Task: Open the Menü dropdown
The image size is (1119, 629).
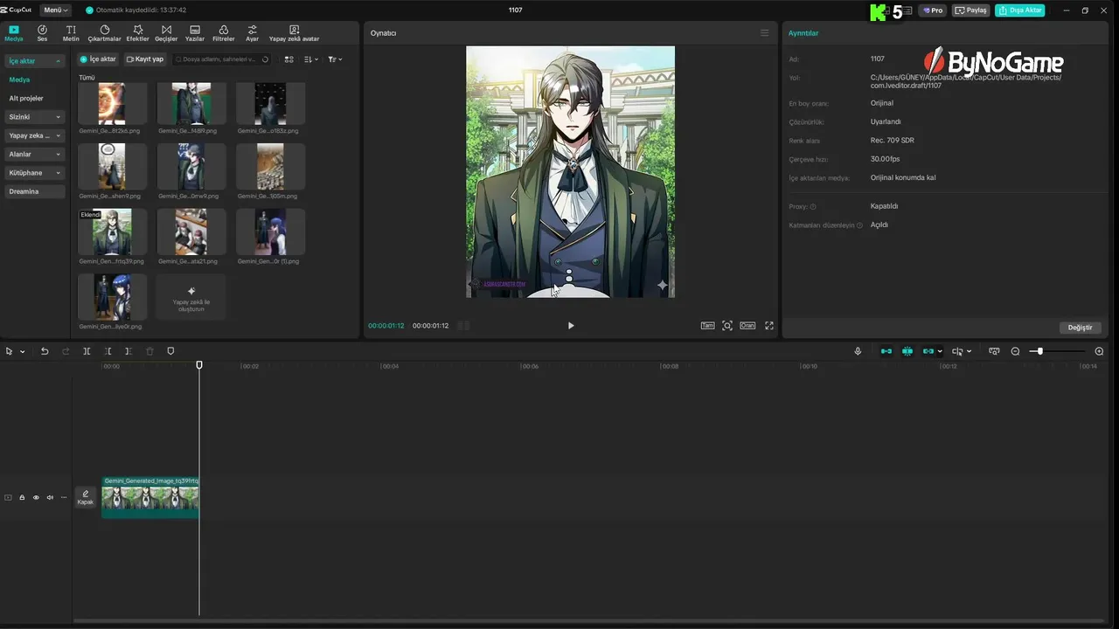Action: 55,10
